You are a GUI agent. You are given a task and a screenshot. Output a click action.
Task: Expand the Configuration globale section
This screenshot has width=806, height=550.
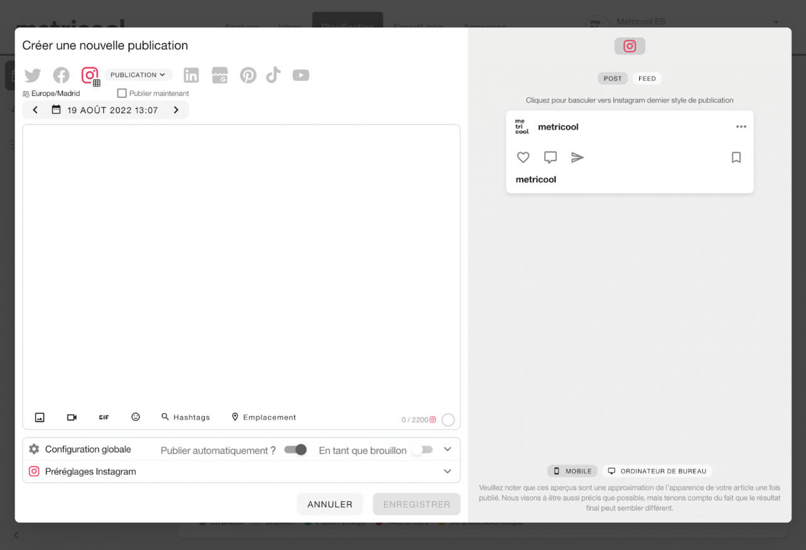(x=448, y=449)
